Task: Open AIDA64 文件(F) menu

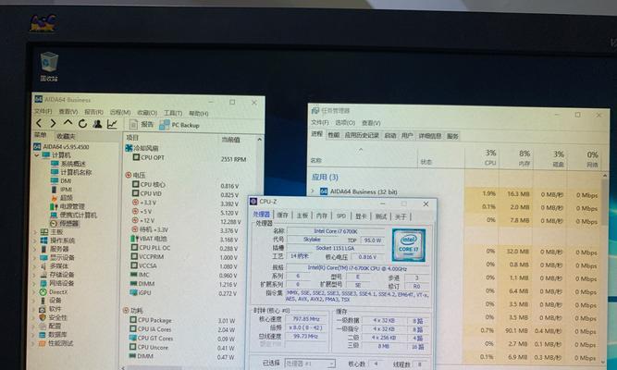Action: click(x=43, y=112)
